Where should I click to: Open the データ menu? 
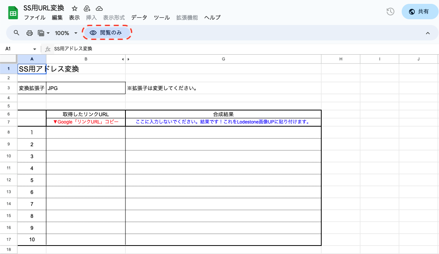click(139, 18)
